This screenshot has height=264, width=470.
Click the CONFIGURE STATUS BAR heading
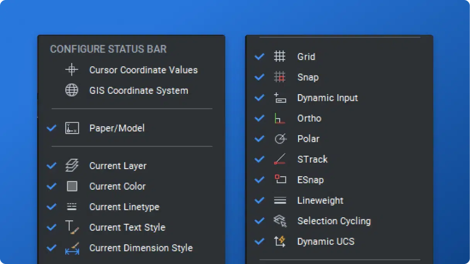[x=108, y=49]
